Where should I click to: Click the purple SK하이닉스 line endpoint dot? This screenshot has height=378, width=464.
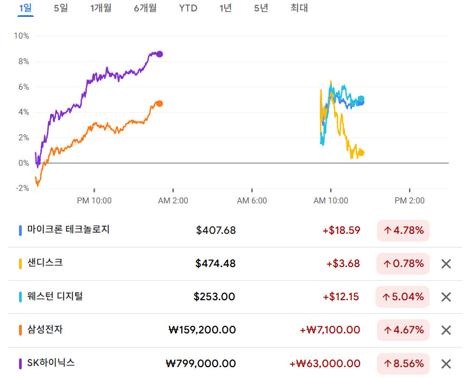pyautogui.click(x=159, y=54)
